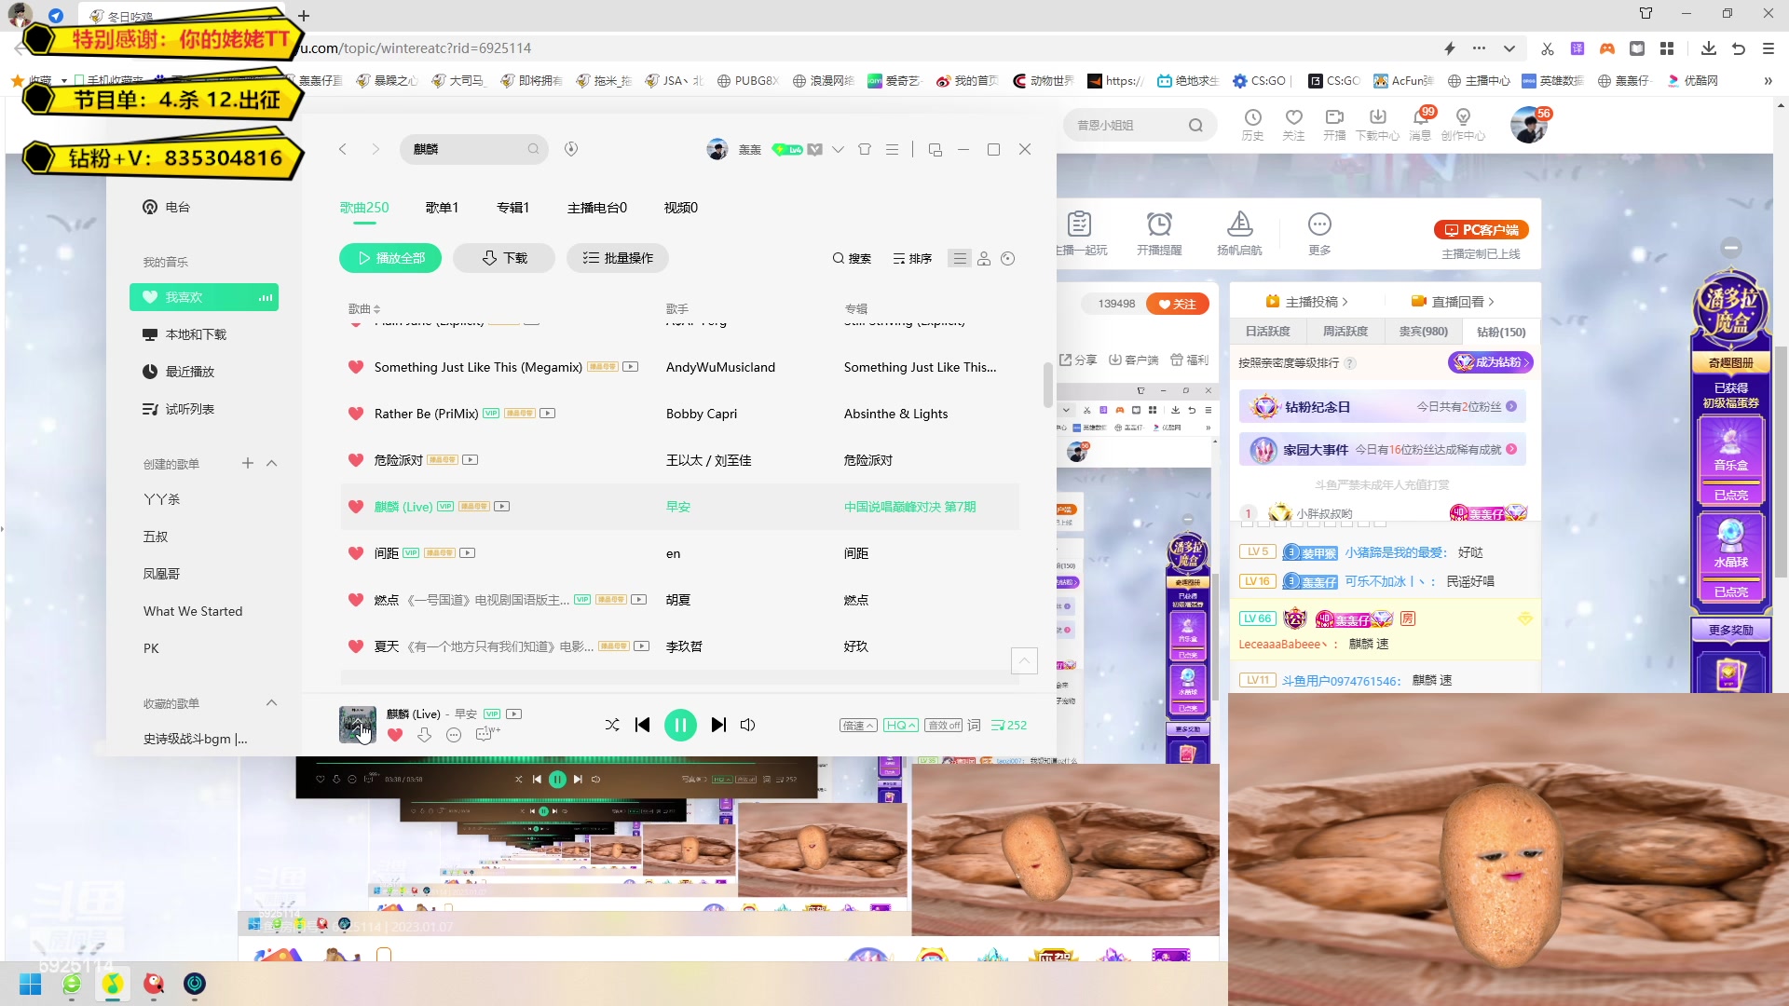Switch to the 视频0 tab

coord(681,208)
